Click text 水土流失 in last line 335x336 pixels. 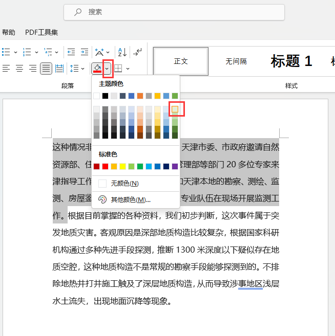[x=69, y=301]
